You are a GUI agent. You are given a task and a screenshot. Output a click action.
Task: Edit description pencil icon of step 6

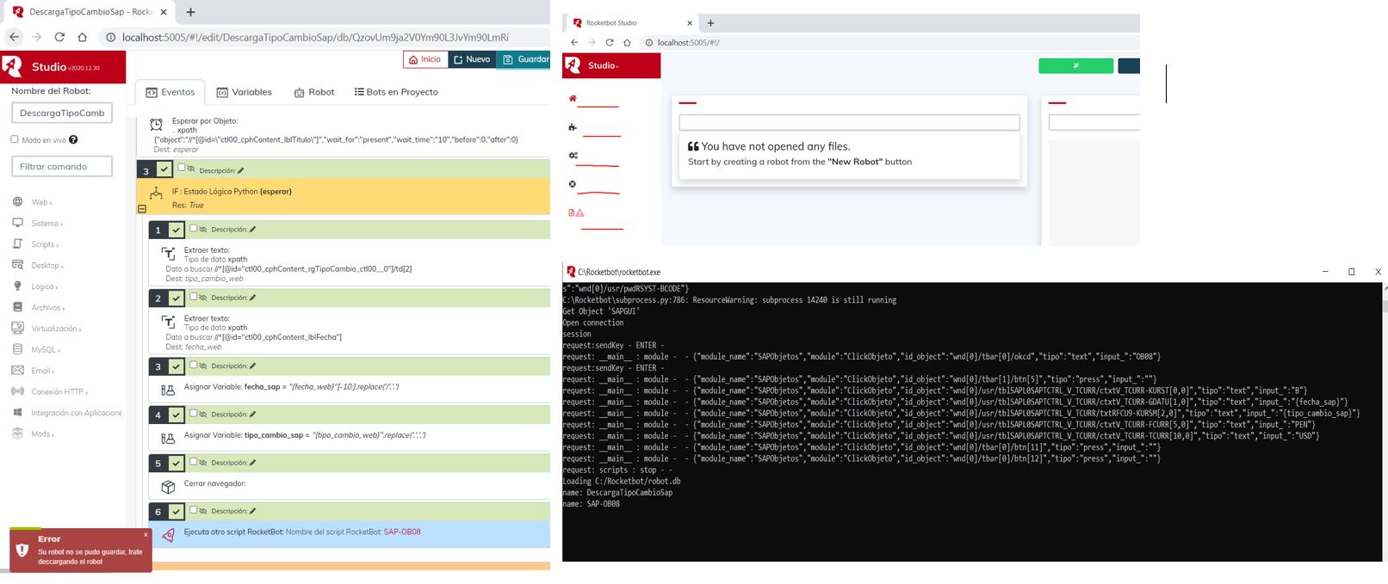click(252, 511)
